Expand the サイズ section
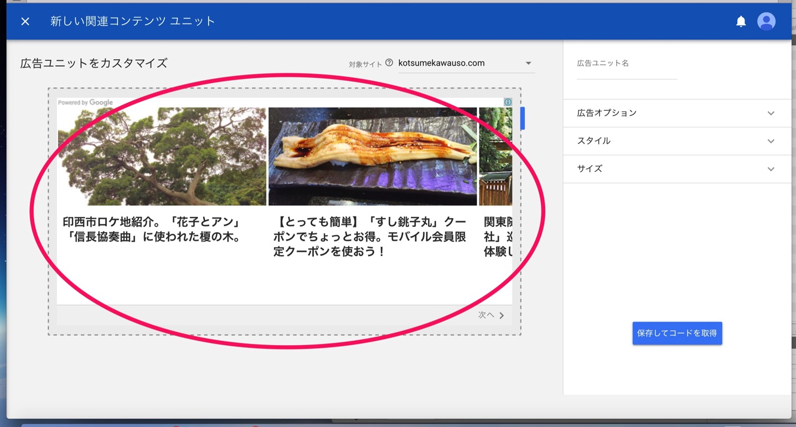This screenshot has width=796, height=427. pos(677,169)
